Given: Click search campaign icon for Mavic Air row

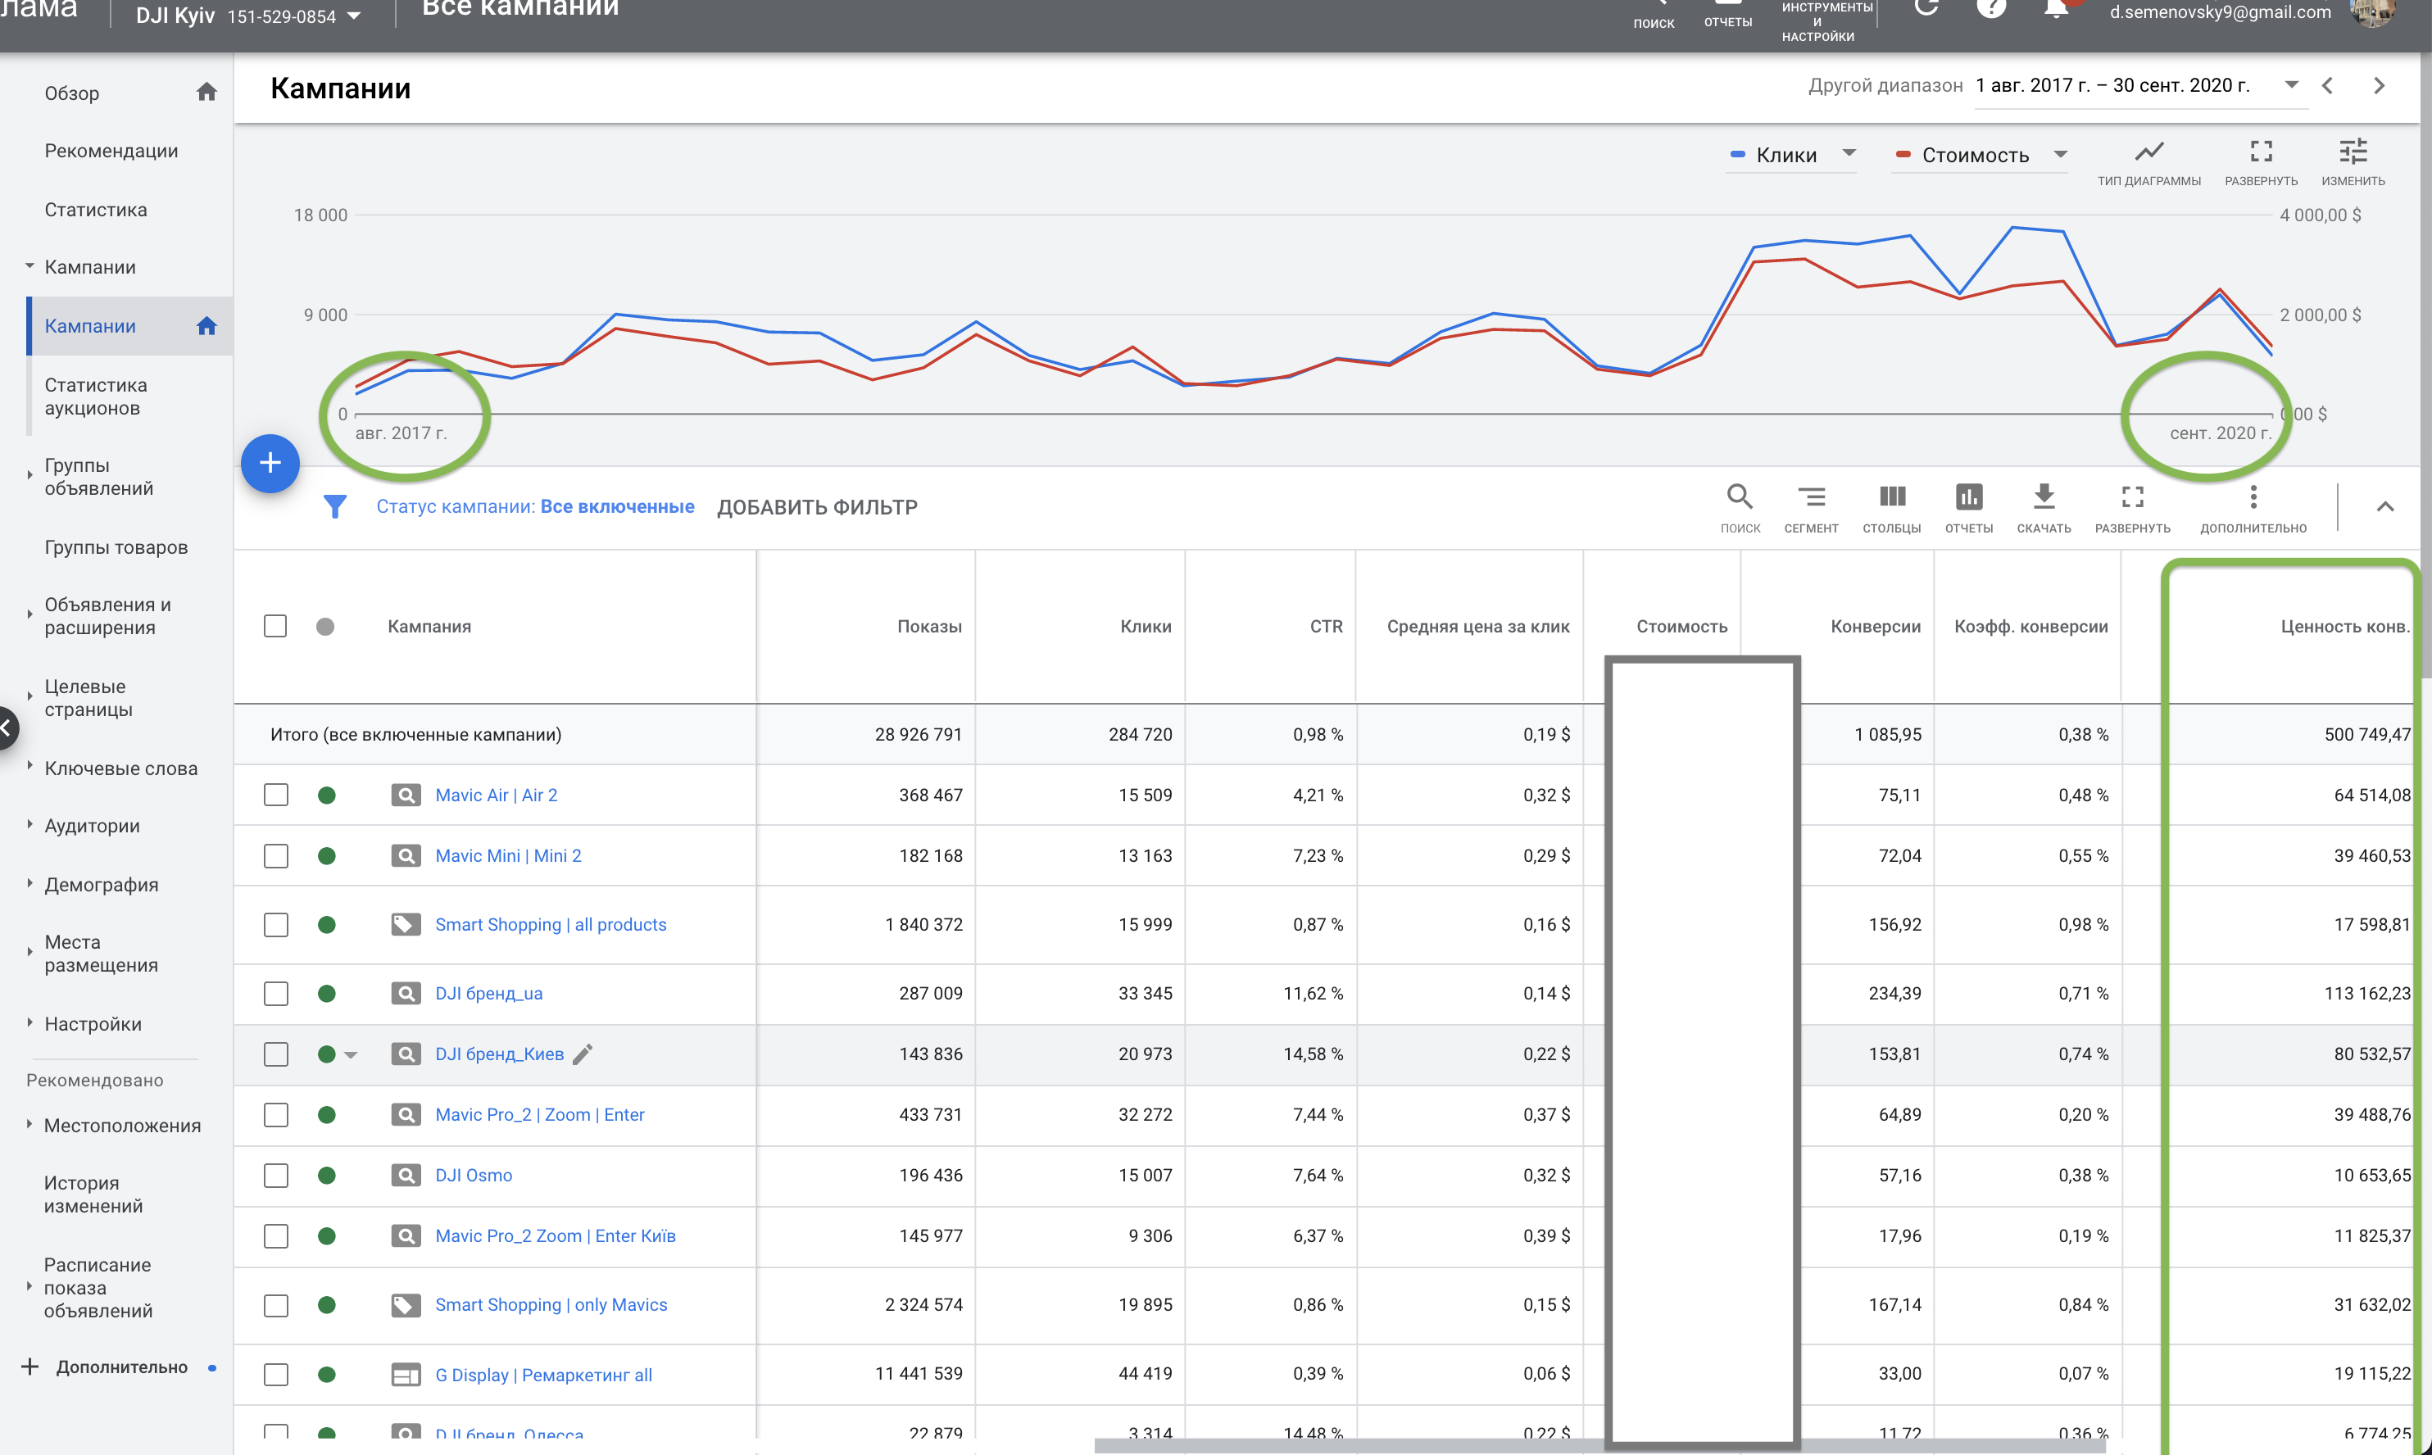Looking at the screenshot, I should 406,795.
